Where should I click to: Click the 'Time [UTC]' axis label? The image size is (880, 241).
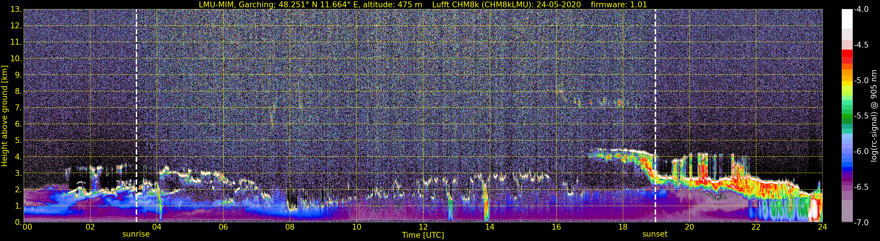pyautogui.click(x=423, y=235)
